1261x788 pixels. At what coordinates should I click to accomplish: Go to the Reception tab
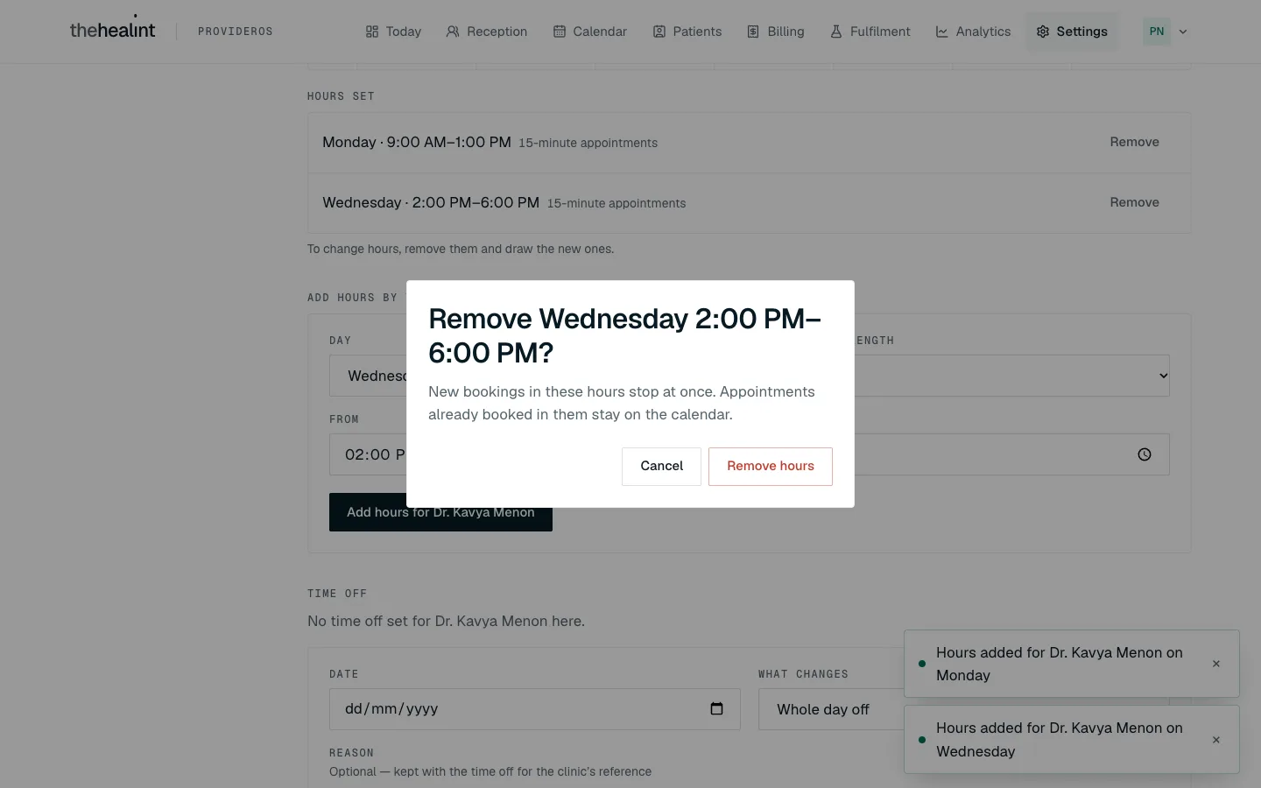pos(486,32)
